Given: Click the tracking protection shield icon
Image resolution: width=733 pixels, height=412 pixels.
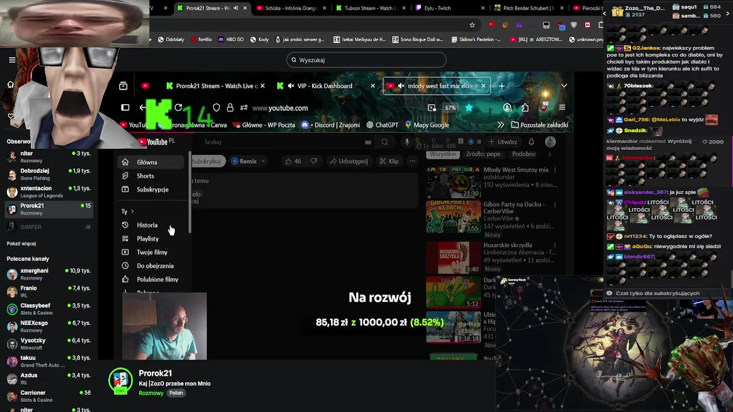Looking at the screenshot, I should [x=216, y=108].
